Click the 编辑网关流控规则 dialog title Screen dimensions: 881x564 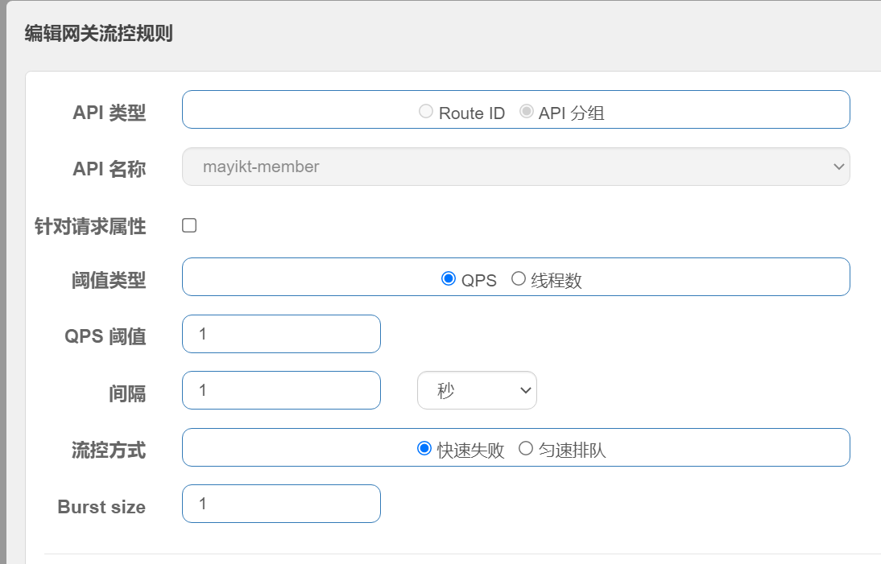[x=99, y=34]
